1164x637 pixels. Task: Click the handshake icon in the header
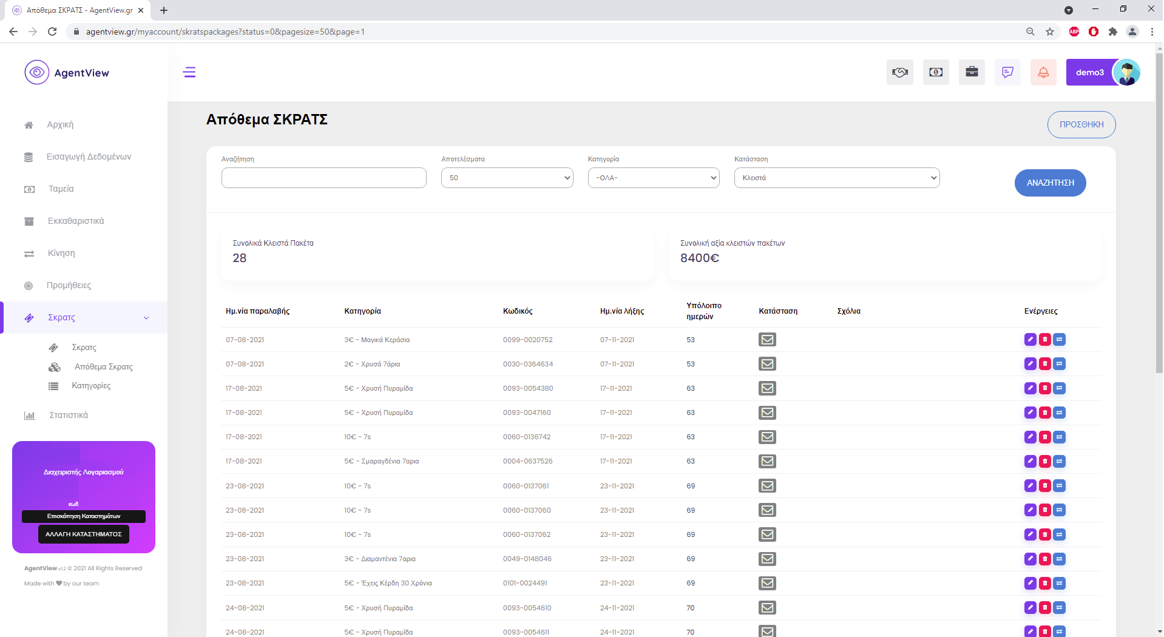[x=899, y=72]
